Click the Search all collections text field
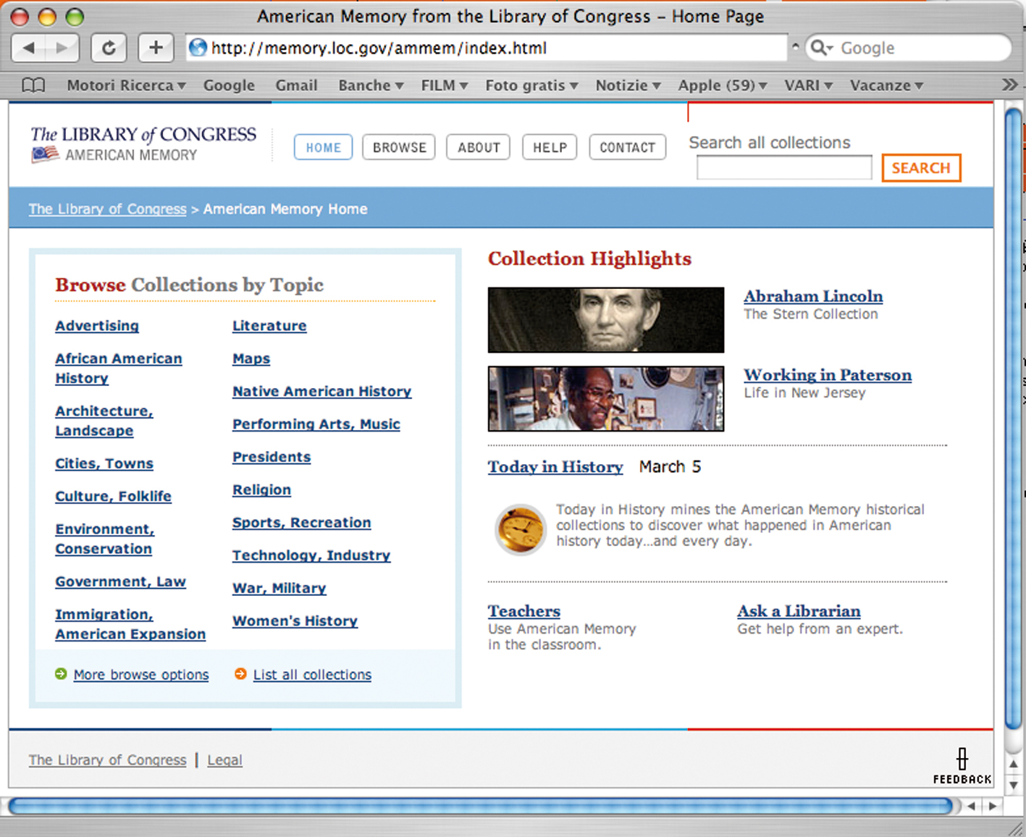The width and height of the screenshot is (1026, 837). (784, 168)
